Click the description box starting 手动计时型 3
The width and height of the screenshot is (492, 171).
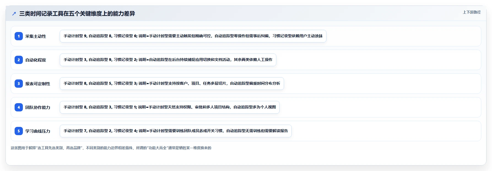(x=168, y=60)
